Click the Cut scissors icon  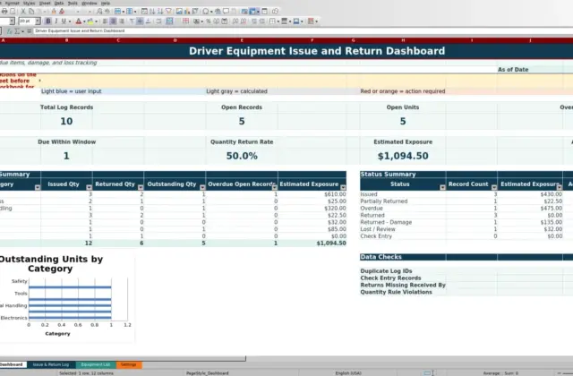coord(23,12)
